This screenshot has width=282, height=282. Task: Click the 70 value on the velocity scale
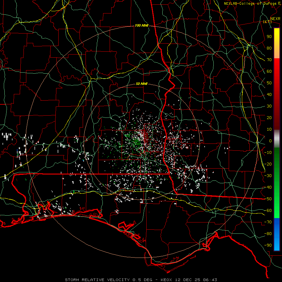click(x=269, y=60)
